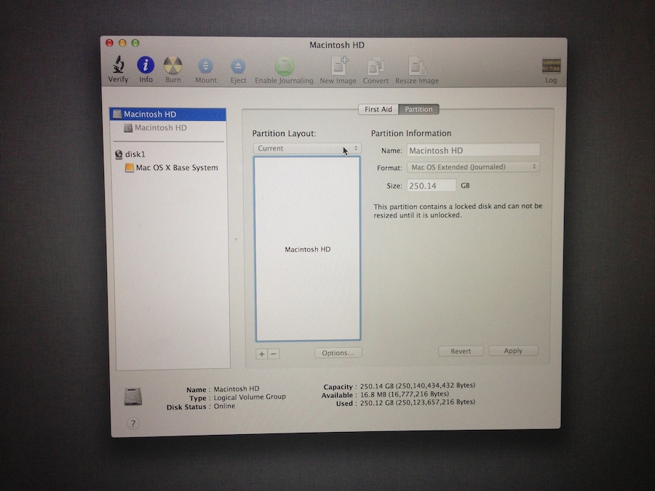Click the Convert toolbar icon
The height and width of the screenshot is (491, 655).
376,66
